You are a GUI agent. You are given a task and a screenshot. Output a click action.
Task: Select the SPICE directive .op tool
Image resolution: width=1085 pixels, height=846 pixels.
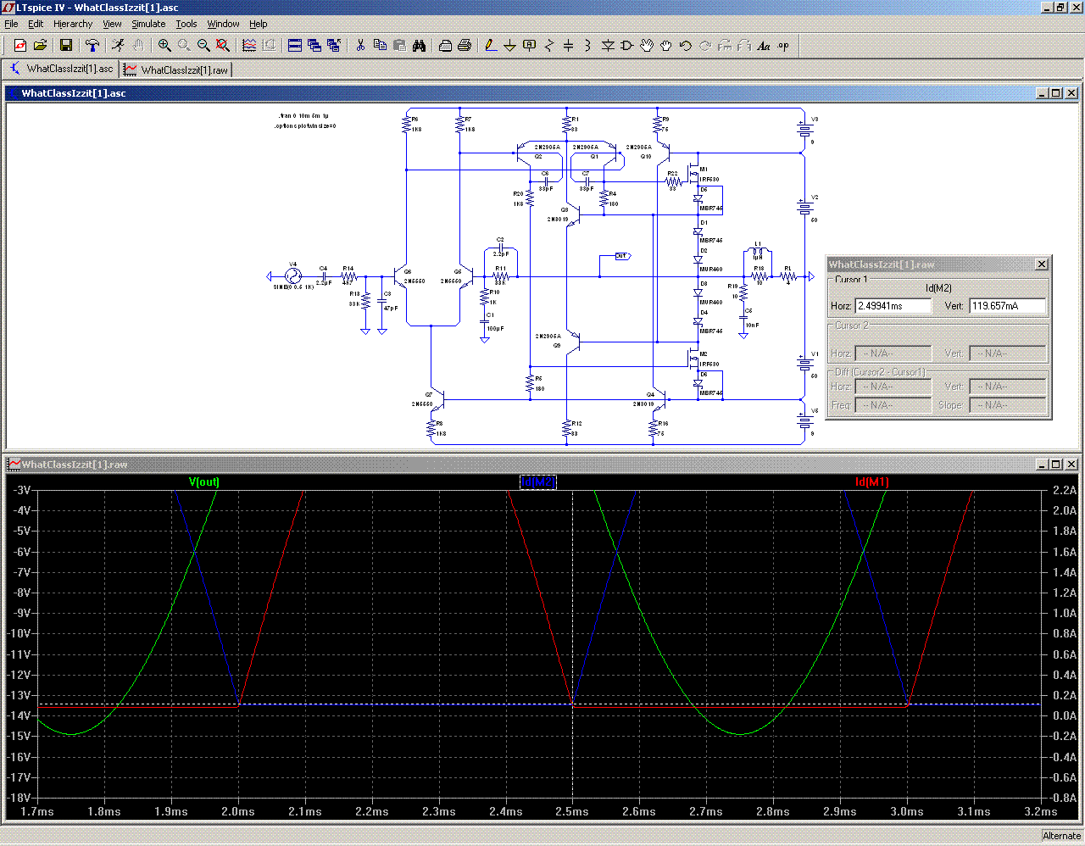point(783,46)
